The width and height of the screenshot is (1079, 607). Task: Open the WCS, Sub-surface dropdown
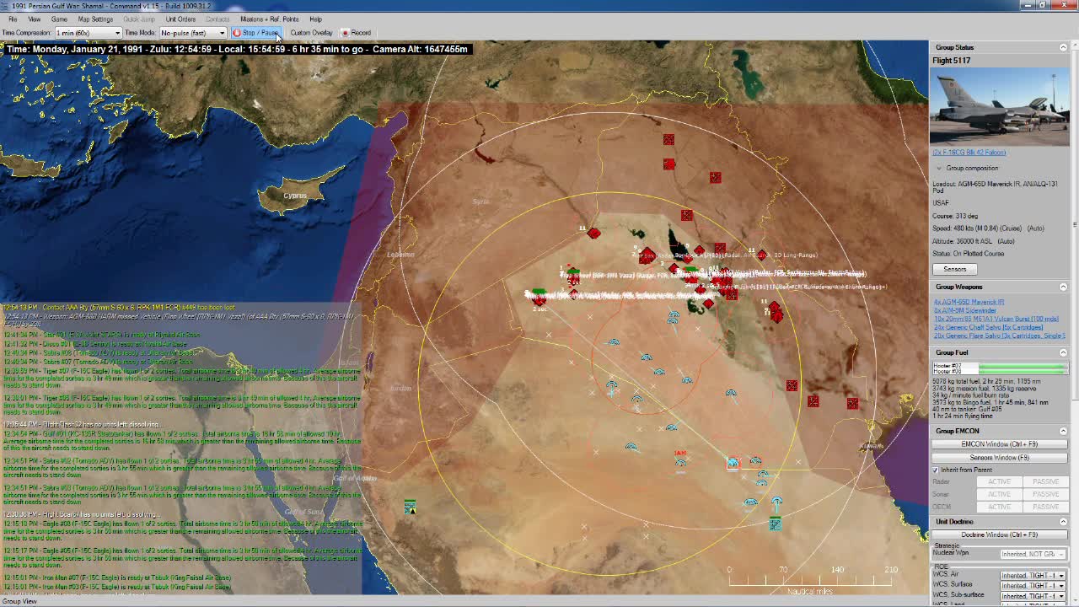1033,595
